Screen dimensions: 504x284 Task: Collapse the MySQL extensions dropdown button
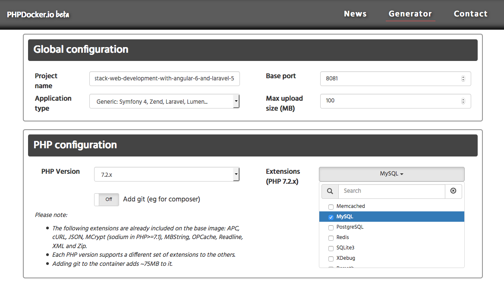coord(391,174)
